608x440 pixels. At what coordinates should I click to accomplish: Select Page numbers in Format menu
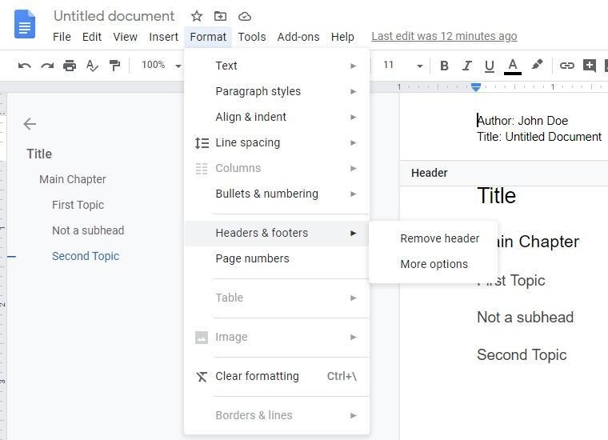click(x=252, y=258)
